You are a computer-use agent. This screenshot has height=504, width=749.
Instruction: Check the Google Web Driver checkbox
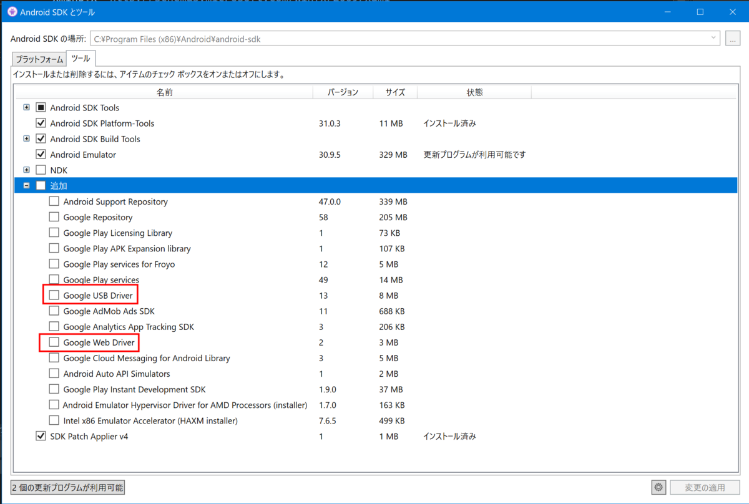click(54, 342)
